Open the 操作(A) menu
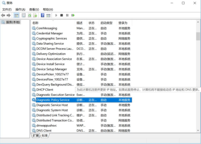This screenshot has height=144, width=201. (20, 9)
